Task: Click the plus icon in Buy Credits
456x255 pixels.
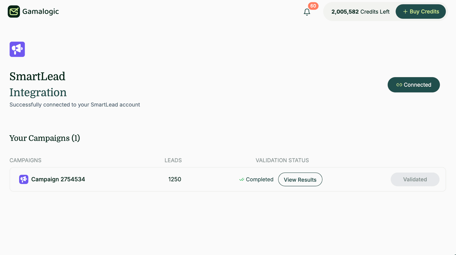Action: [405, 11]
